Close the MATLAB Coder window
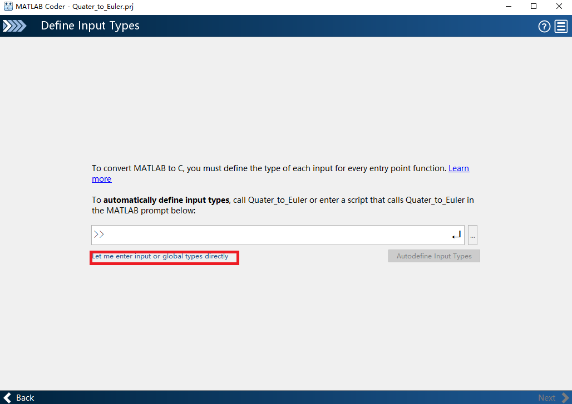Image resolution: width=572 pixels, height=404 pixels. tap(559, 6)
